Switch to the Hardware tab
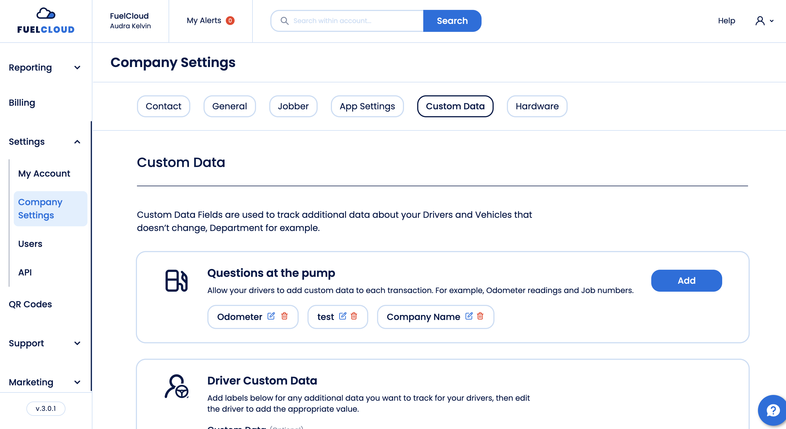786x429 pixels. (537, 106)
